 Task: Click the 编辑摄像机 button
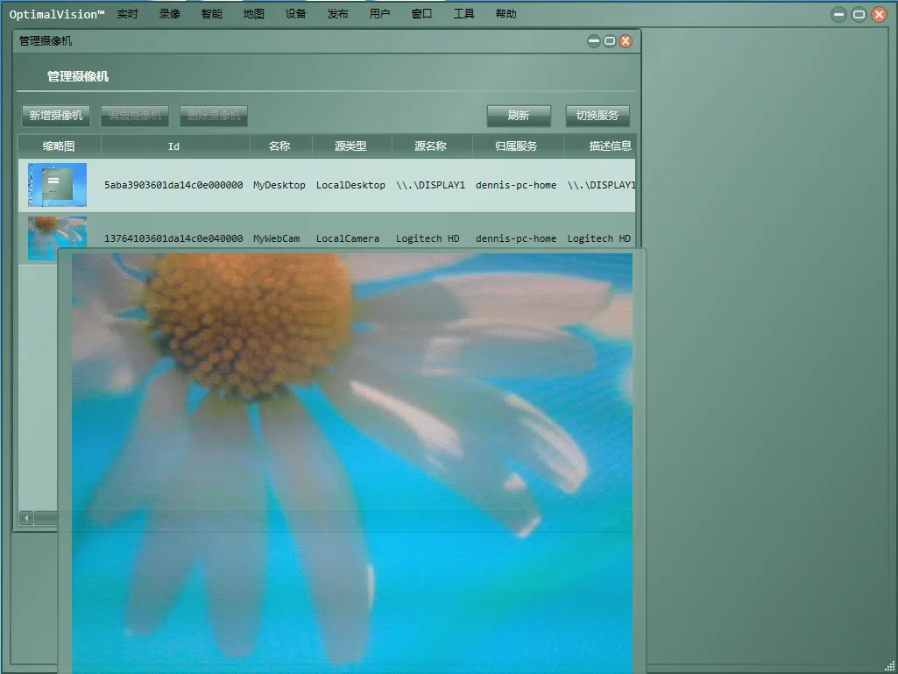[x=135, y=116]
